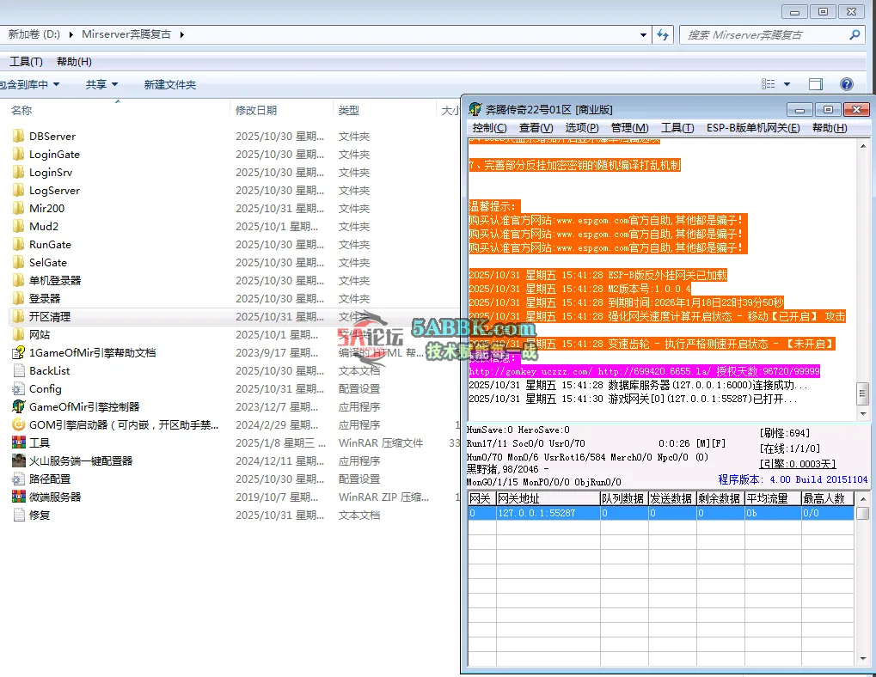Click the 微端服务器 ZIP archive icon

tap(18, 497)
